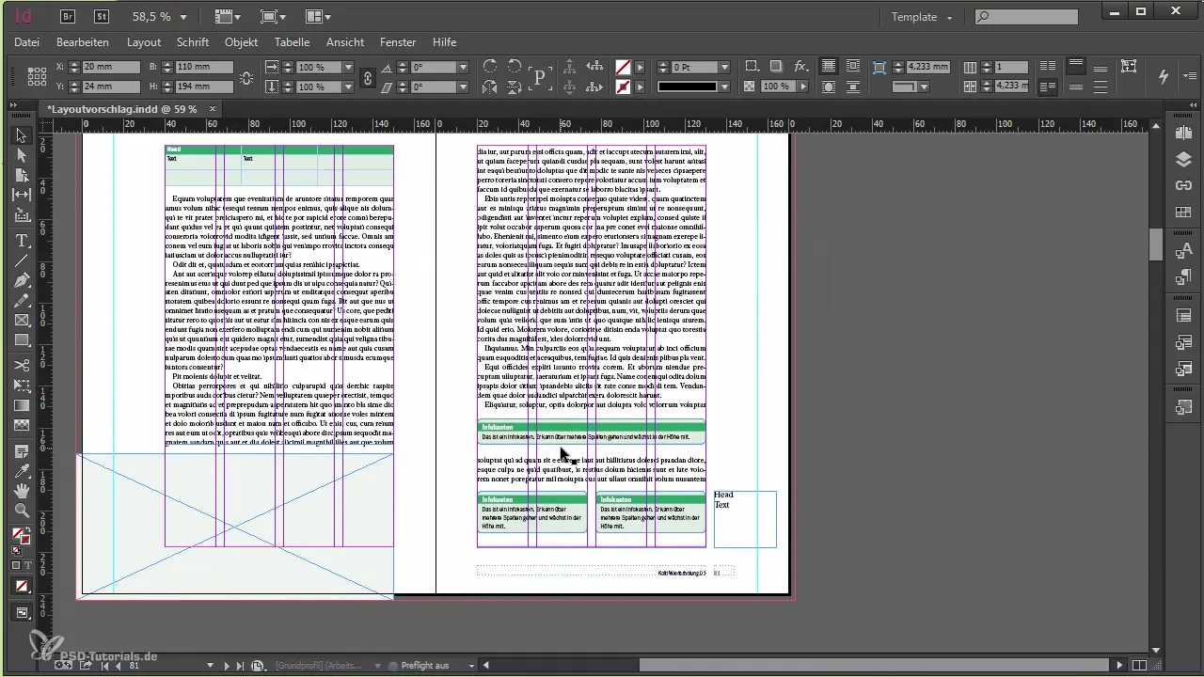Click the fill color swatch in control panel

(x=623, y=67)
